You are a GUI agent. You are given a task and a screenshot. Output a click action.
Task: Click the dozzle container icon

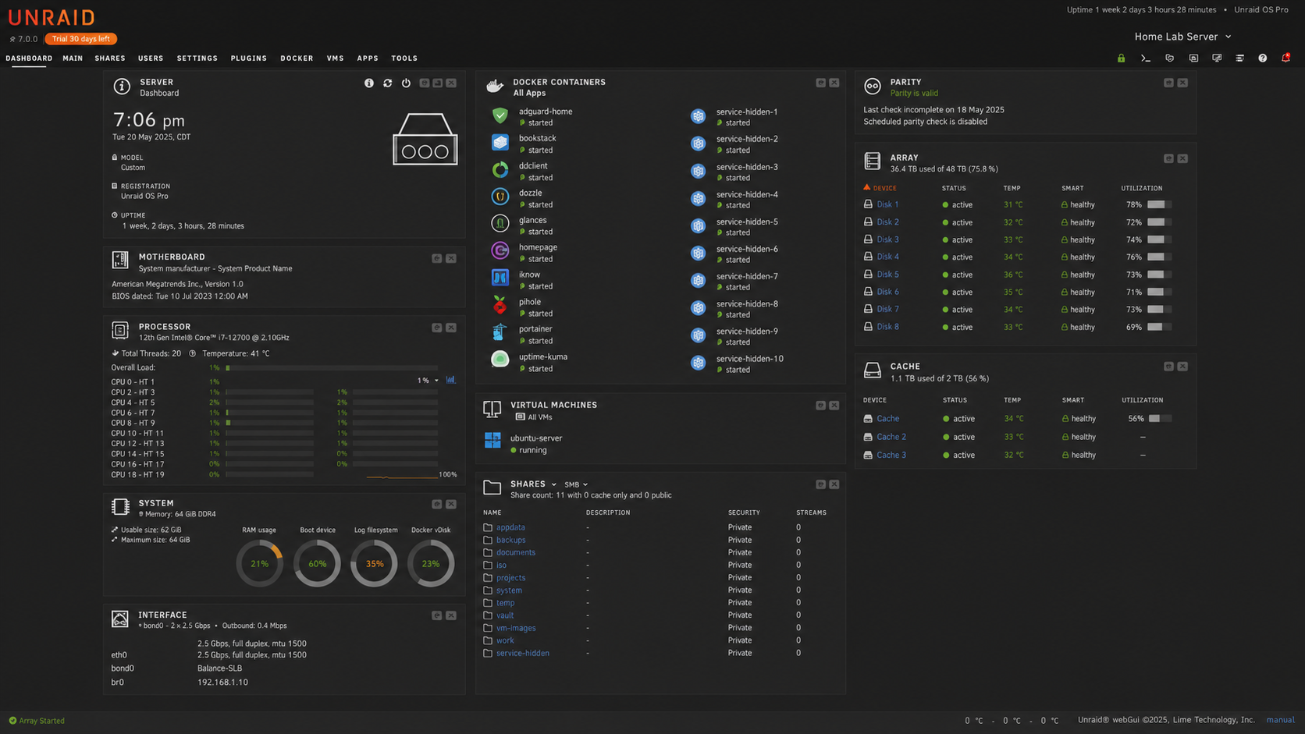[500, 197]
